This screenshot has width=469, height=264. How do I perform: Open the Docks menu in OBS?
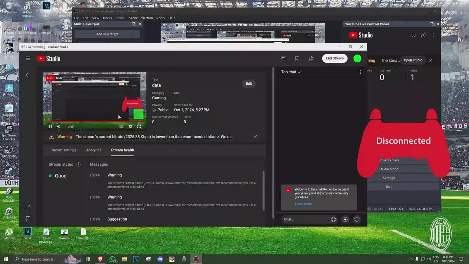107,18
